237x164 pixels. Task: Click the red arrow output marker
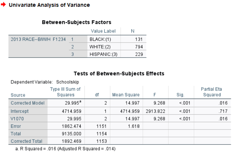(x=3, y=4)
